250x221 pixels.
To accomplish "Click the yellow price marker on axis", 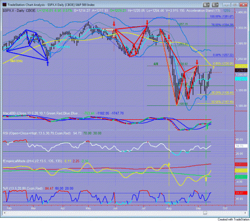I will click(241, 66).
